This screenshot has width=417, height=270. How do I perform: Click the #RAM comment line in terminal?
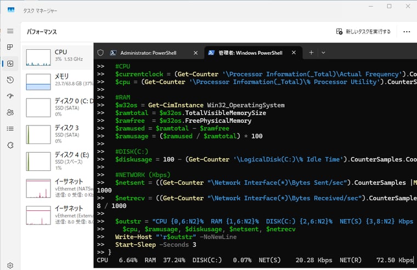[x=122, y=97]
